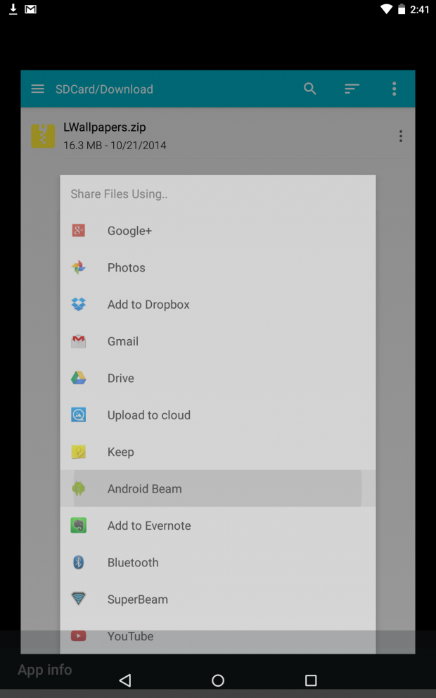Tap the LWallpapers.zip archive icon
Image resolution: width=436 pixels, height=698 pixels.
43,136
